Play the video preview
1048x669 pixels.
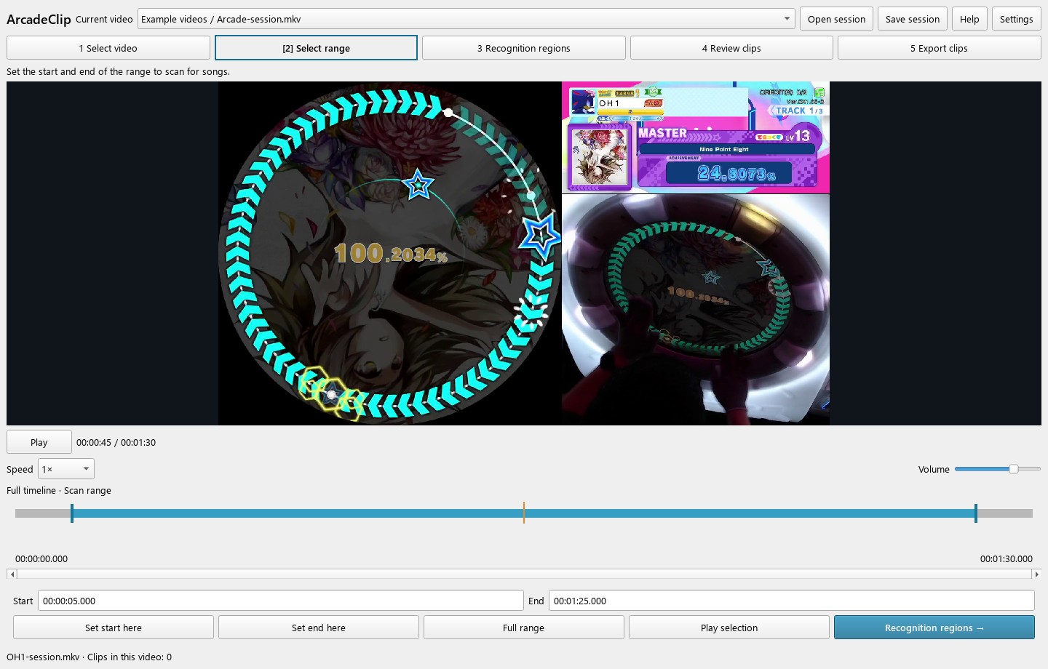click(39, 442)
